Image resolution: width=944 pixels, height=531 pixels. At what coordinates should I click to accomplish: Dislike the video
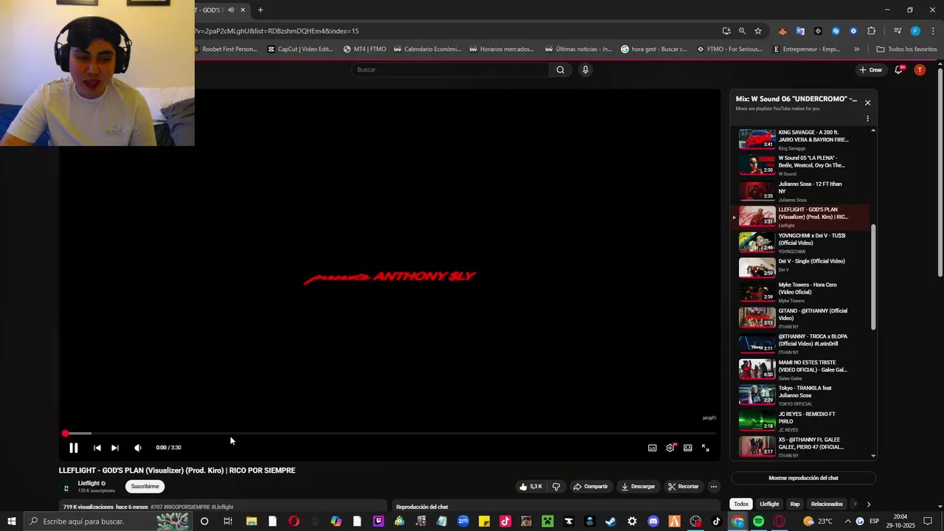(556, 487)
